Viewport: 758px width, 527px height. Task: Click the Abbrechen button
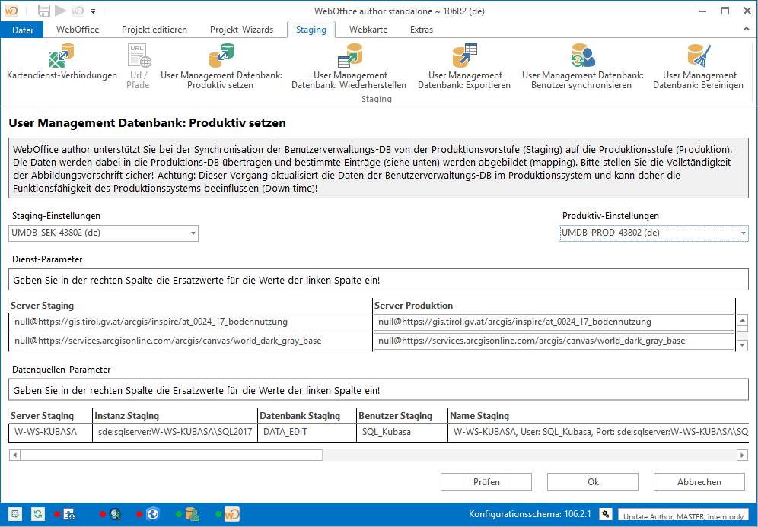(699, 481)
